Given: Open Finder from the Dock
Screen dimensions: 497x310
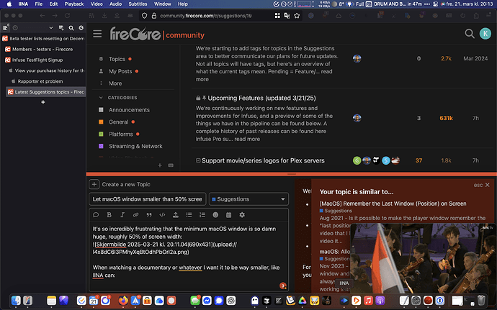Looking at the screenshot, I should pos(16,300).
